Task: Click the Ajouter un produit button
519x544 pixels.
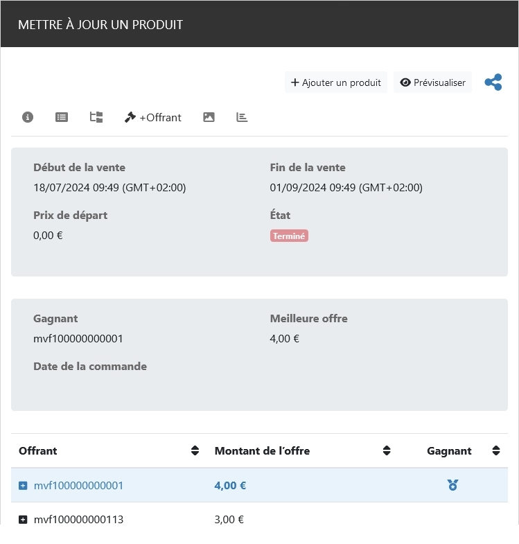Action: pyautogui.click(x=336, y=82)
